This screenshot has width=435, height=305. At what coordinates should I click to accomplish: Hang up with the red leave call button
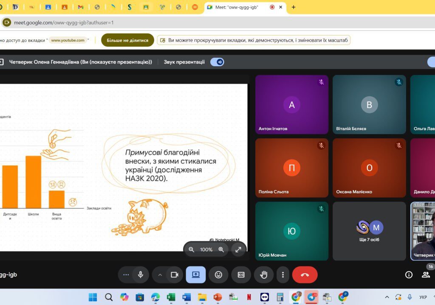click(305, 274)
